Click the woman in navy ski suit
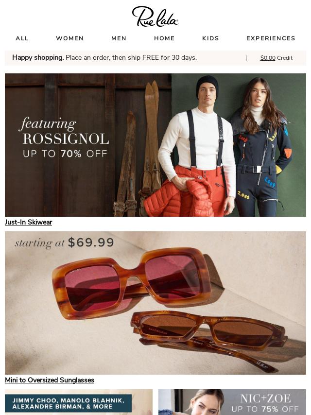This screenshot has height=415, width=311. click(261, 147)
